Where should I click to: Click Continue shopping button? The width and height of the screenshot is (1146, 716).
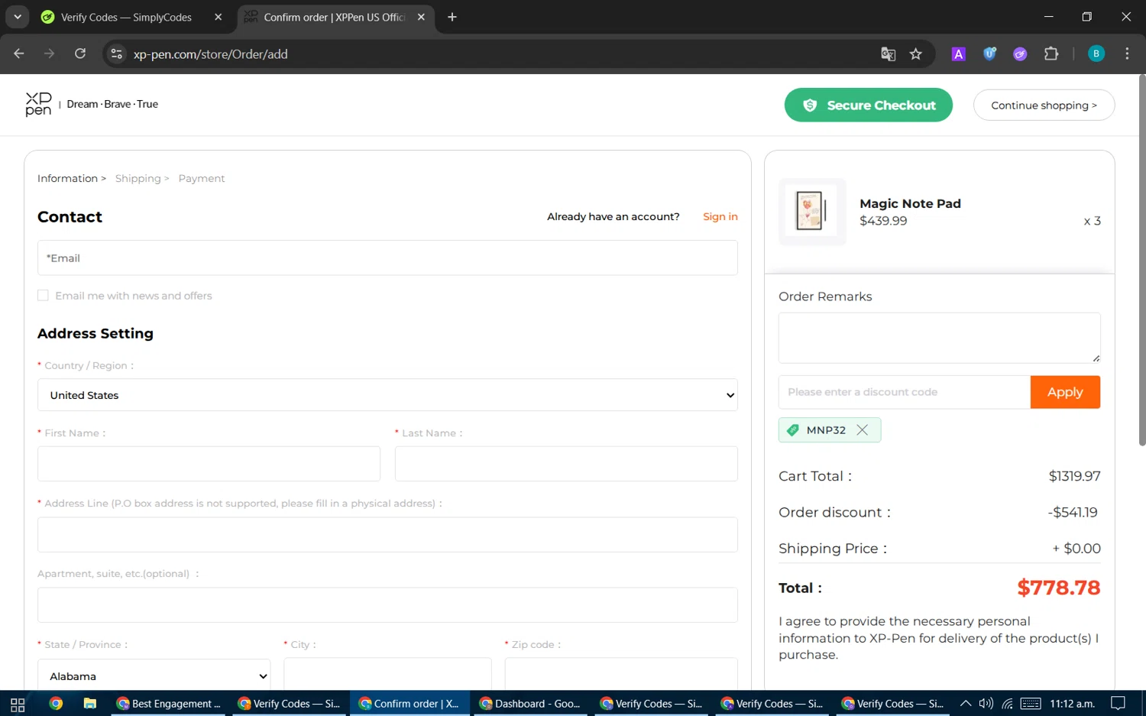coord(1044,105)
